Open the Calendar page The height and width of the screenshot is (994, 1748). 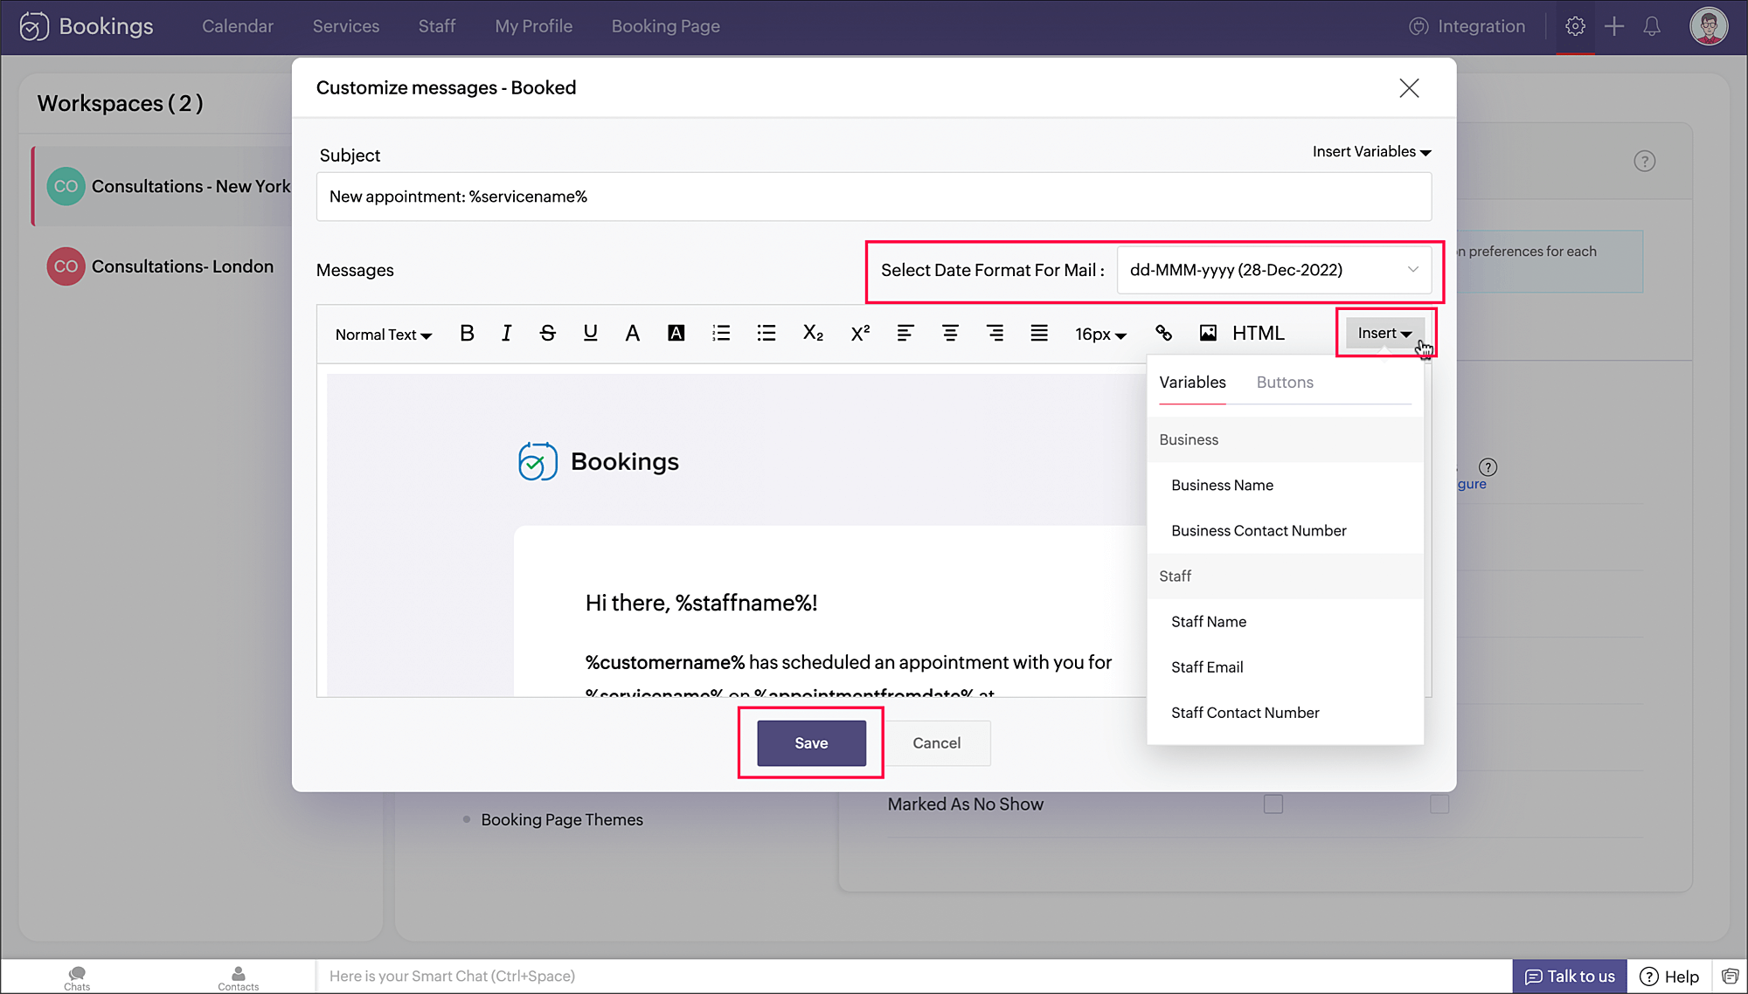238,26
